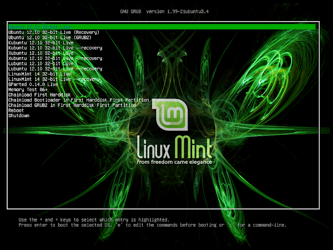333x250 pixels.
Task: Select Chainload GRUB2 in First Harddisk First Partition
Action: click(x=72, y=105)
